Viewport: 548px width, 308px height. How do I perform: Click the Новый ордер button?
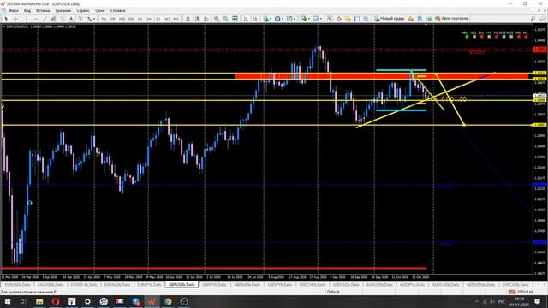click(390, 19)
